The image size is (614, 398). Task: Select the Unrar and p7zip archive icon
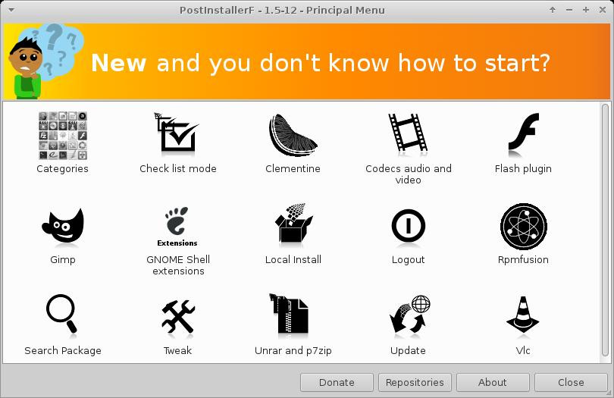(289, 314)
